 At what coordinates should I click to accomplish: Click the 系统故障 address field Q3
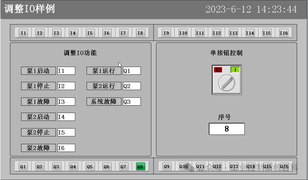coord(132,102)
